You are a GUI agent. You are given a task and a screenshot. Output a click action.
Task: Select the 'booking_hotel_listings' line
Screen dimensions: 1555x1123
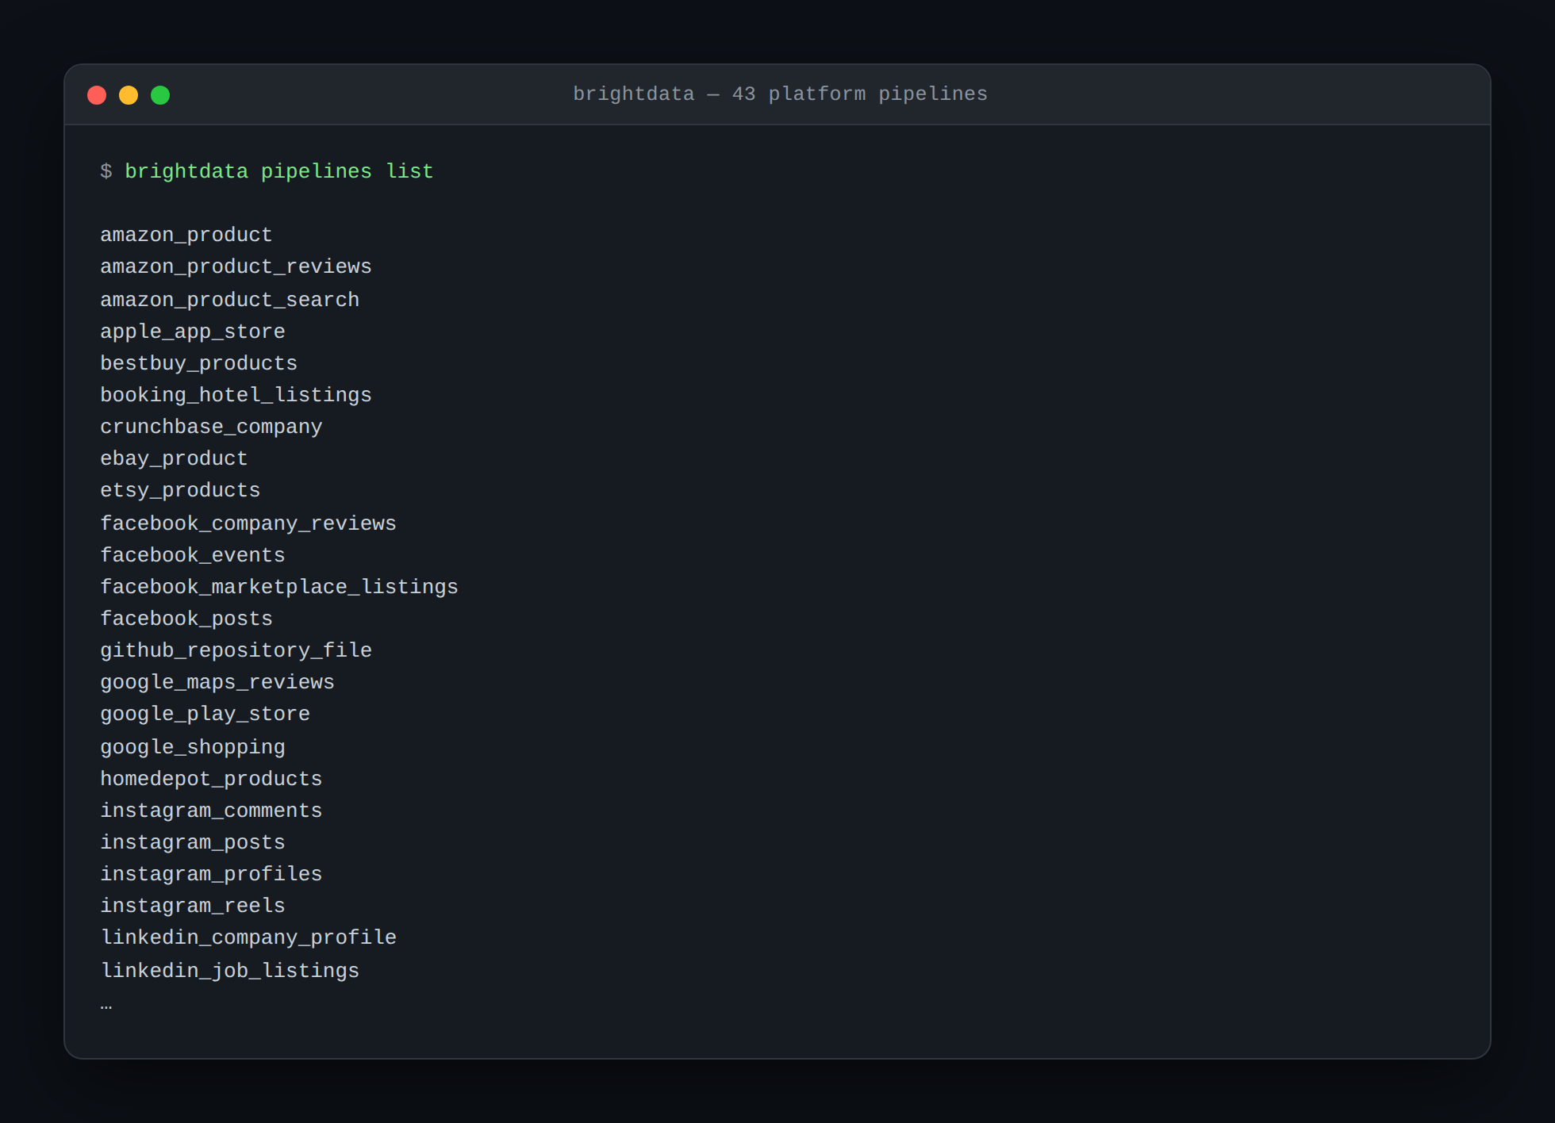click(x=236, y=395)
